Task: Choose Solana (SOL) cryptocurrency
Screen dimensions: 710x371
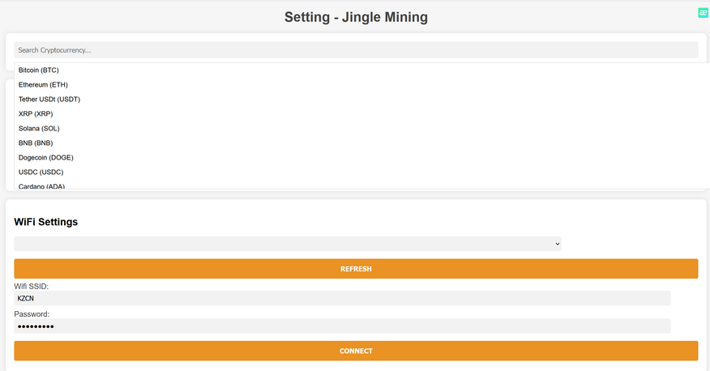Action: [39, 129]
